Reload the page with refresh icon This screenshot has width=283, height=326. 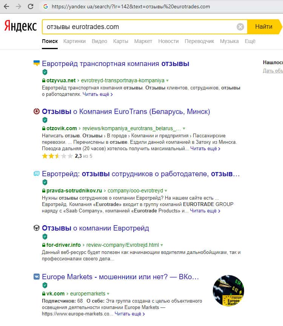31,6
